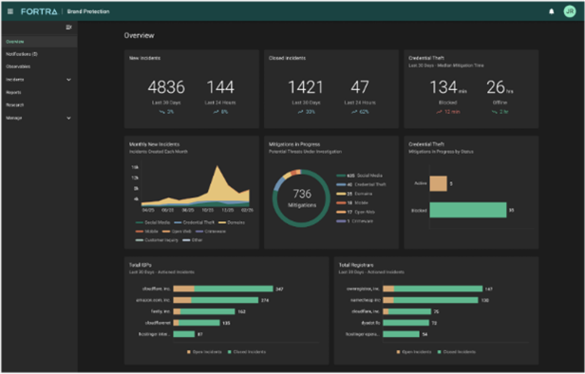
Task: Toggle Credential Theft in the Monthly New Incidents legend
Action: tap(195, 223)
